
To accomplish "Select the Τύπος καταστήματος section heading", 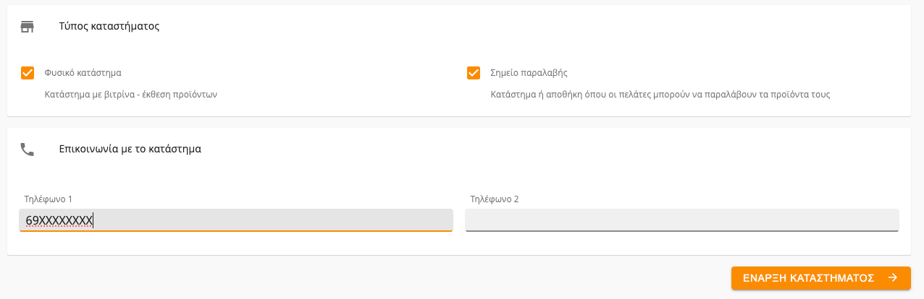I will pyautogui.click(x=109, y=27).
